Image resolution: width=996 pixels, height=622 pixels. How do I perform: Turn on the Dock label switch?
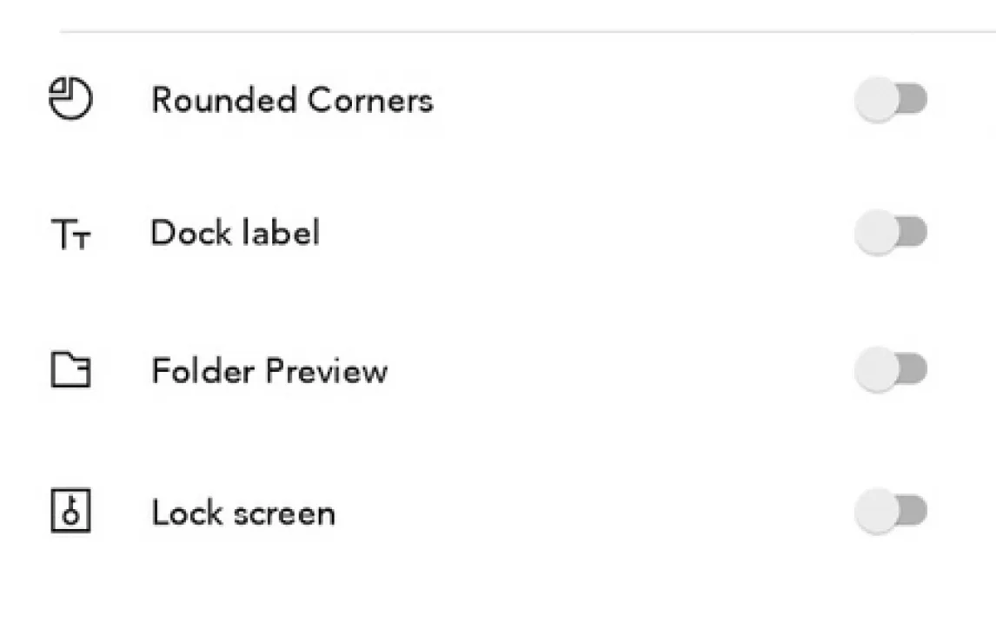891,232
